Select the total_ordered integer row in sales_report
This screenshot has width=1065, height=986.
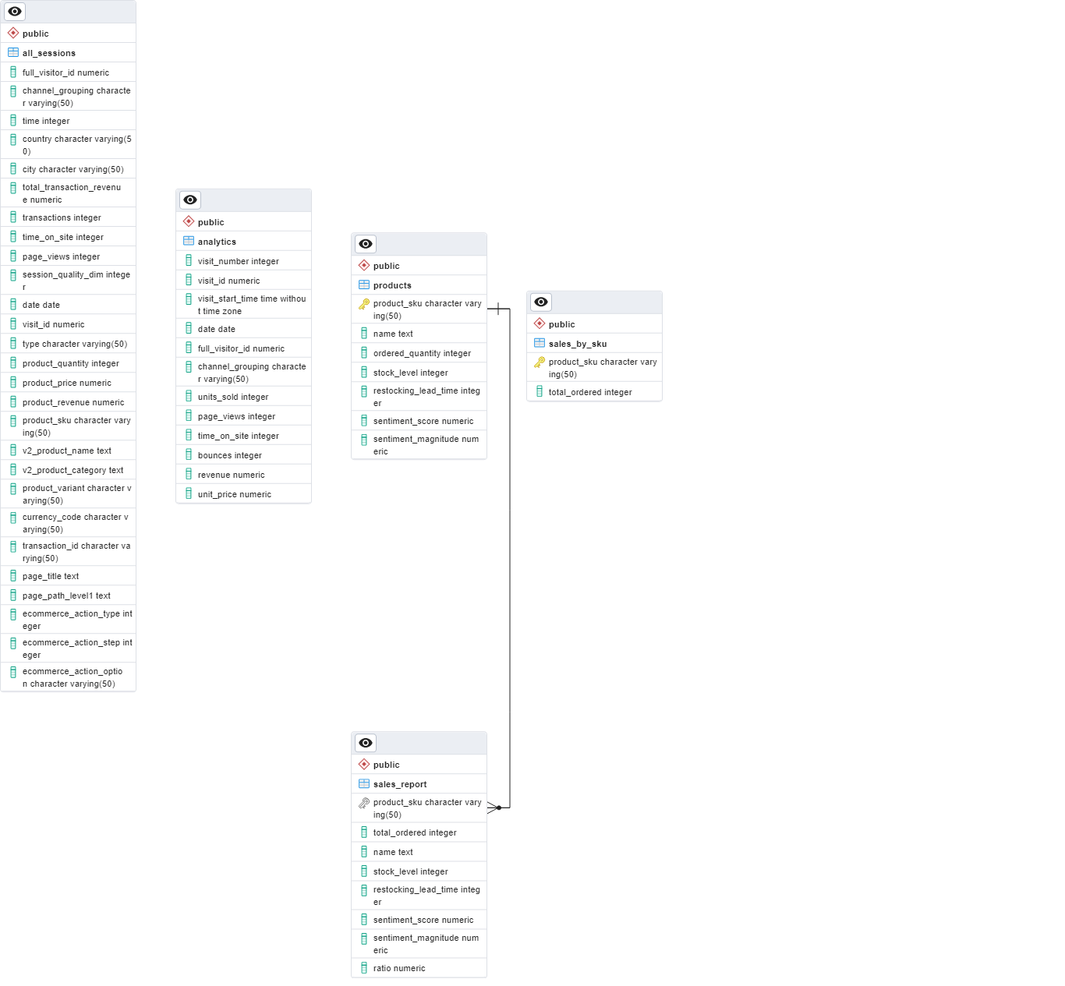[x=414, y=832]
